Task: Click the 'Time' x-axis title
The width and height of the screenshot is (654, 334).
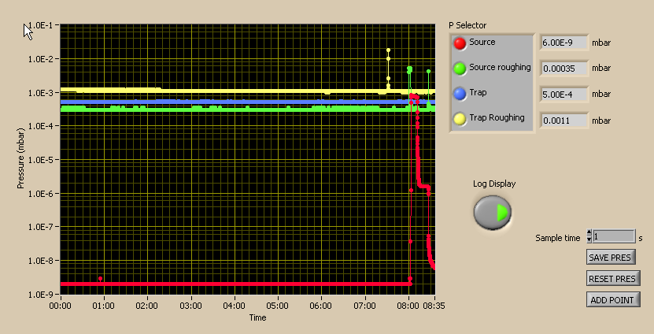Action: (258, 317)
